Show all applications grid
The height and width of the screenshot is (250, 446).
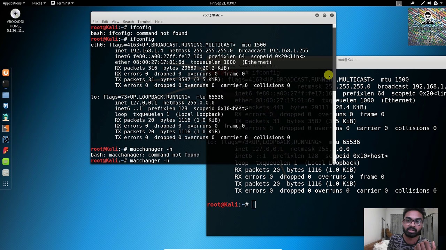pyautogui.click(x=6, y=184)
